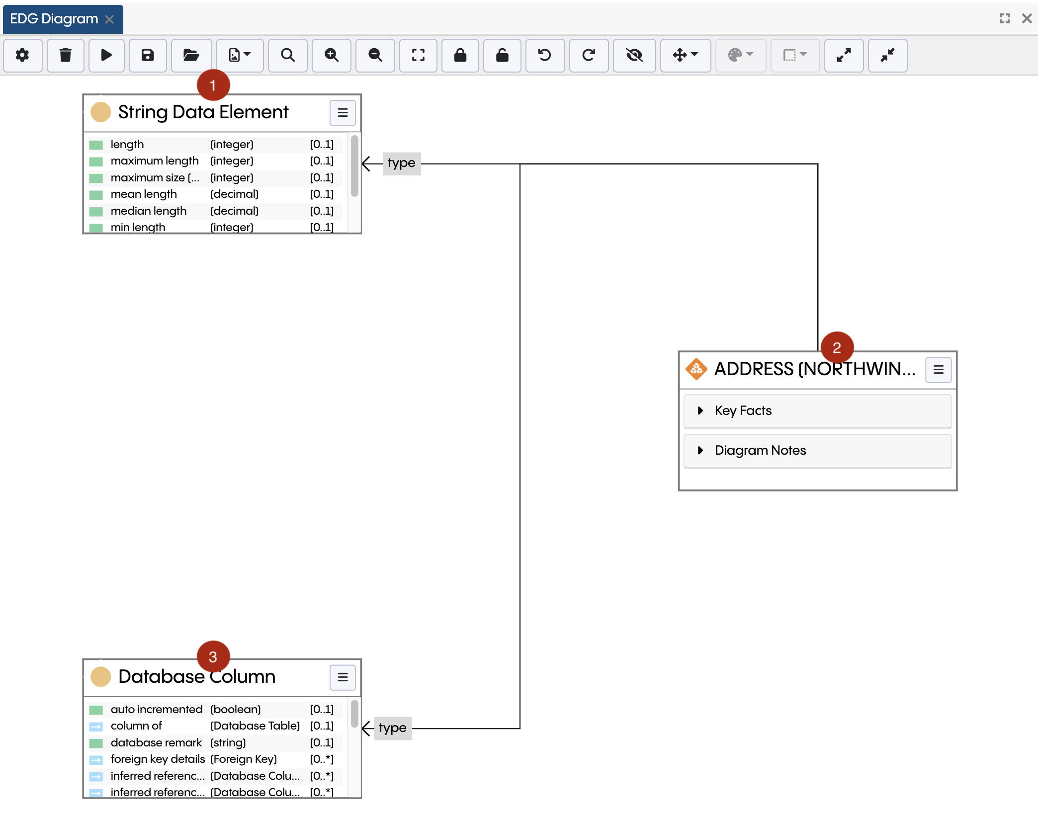
Task: Open the move arrows layout dropdown
Action: click(685, 55)
